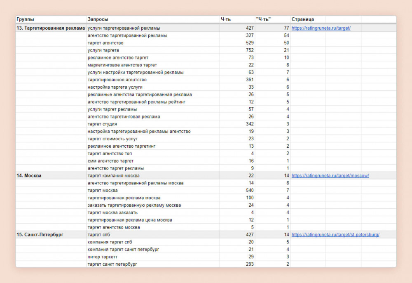Click the frequency value 293
Image resolution: width=412 pixels, height=283 pixels.
point(250,264)
